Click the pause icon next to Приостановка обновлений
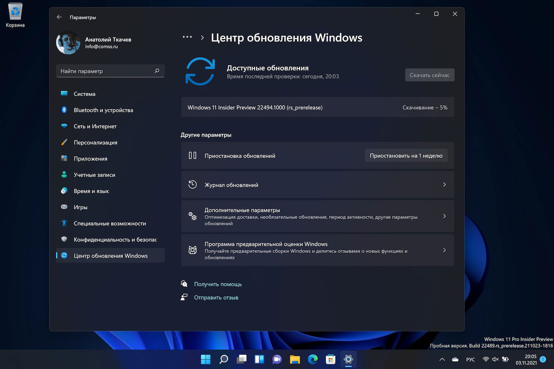 click(192, 155)
